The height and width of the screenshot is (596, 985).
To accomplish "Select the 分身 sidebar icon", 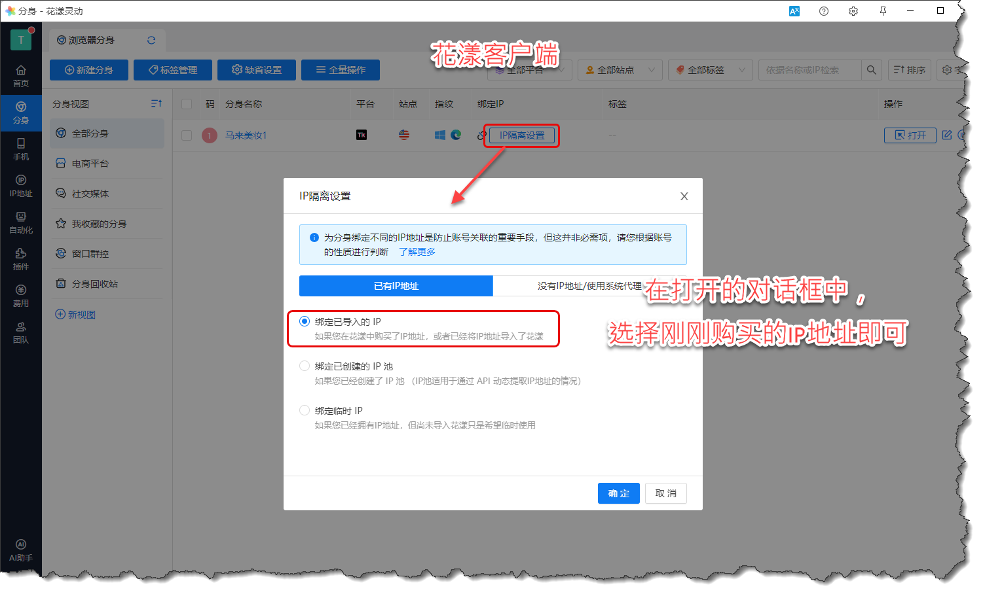I will 21,113.
